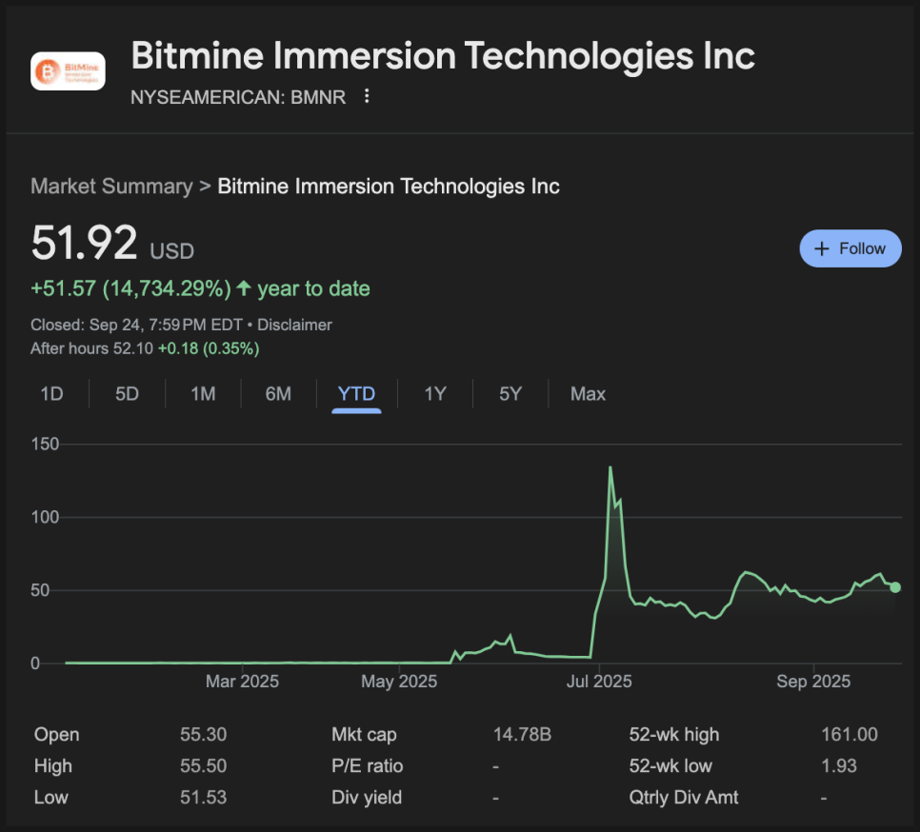
Task: Click the Mkt cap value 14.78B
Action: pyautogui.click(x=522, y=734)
